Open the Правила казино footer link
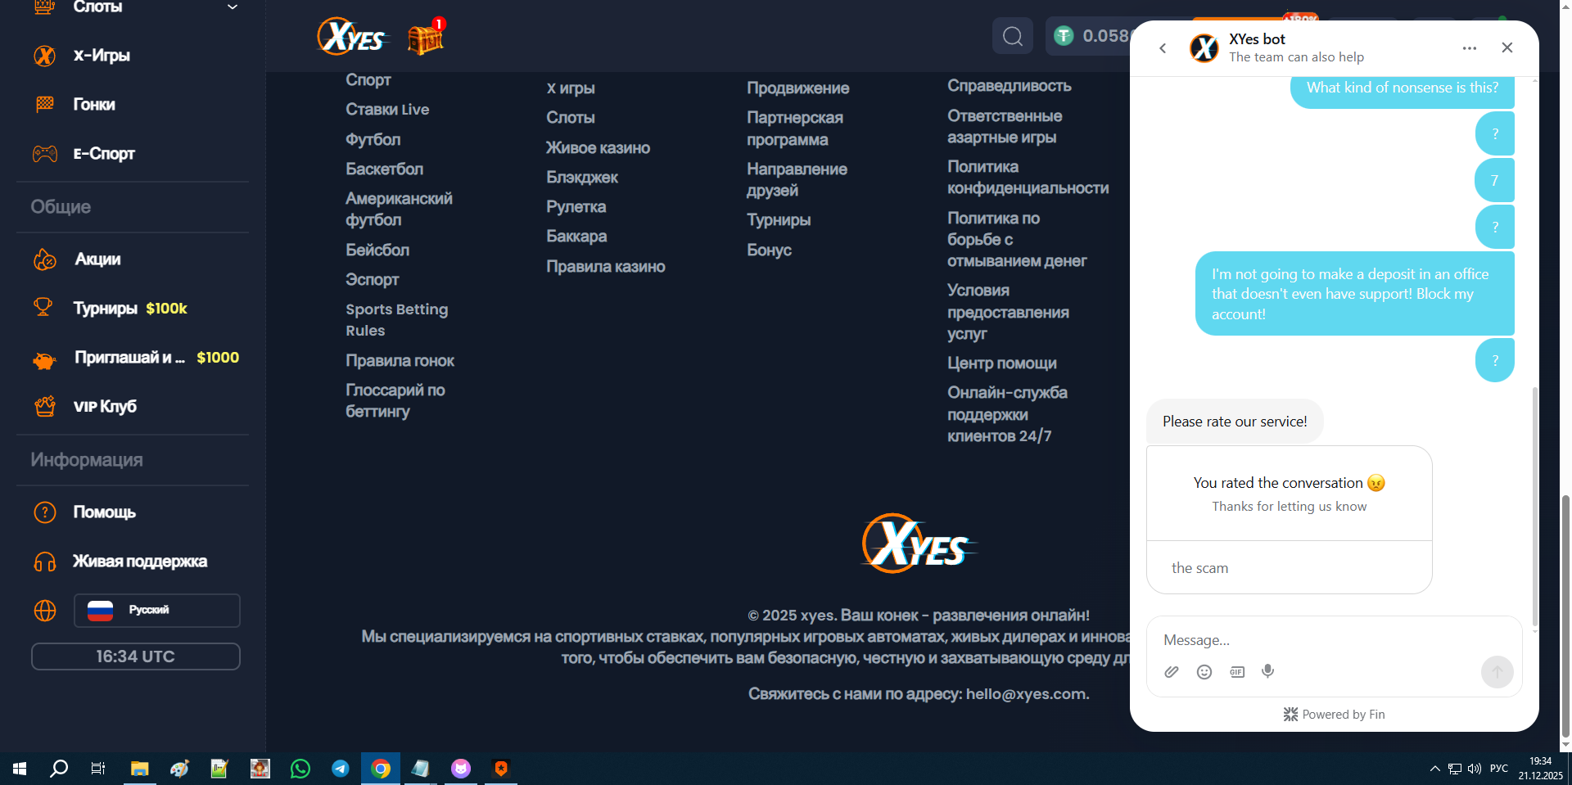 tap(605, 267)
